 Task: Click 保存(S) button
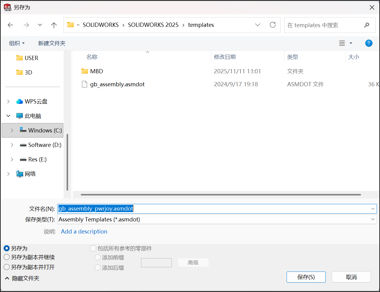tap(306, 277)
